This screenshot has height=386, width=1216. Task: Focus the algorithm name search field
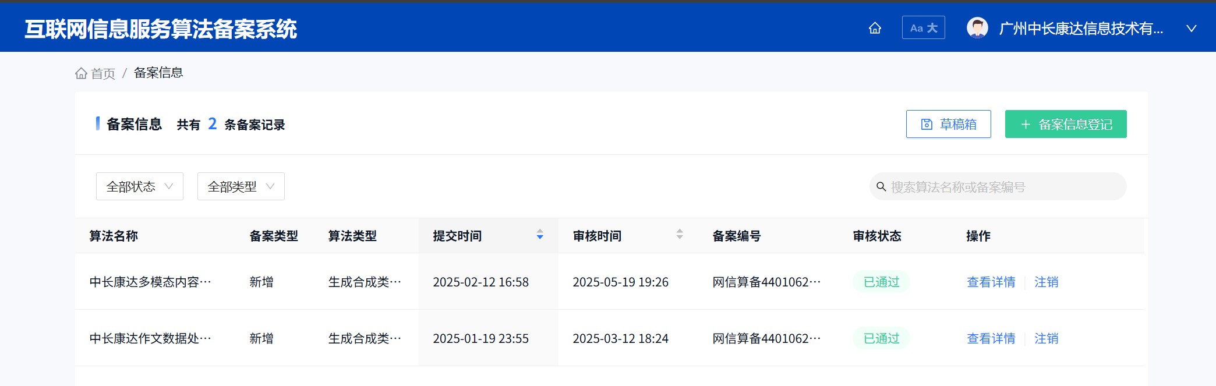coord(1002,187)
